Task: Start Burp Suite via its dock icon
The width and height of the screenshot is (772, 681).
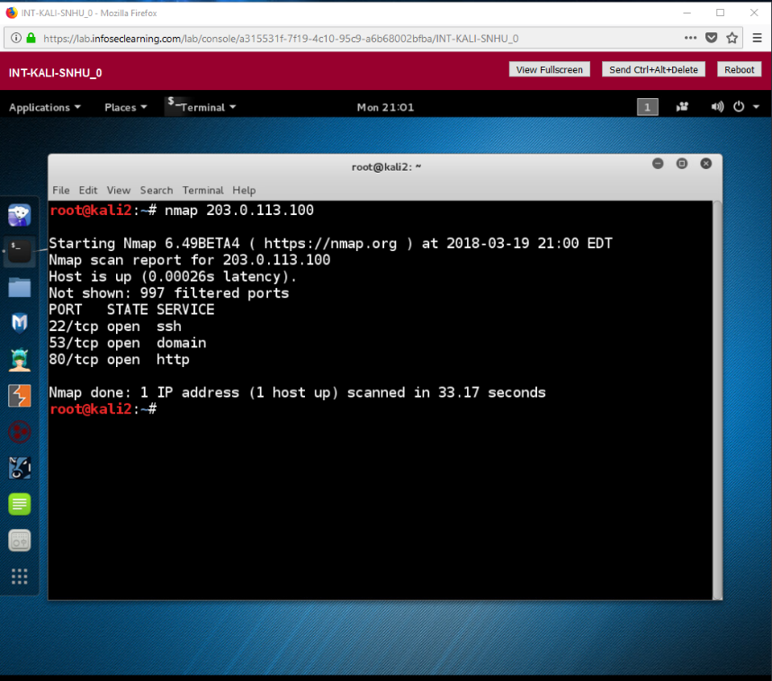Action: point(20,395)
